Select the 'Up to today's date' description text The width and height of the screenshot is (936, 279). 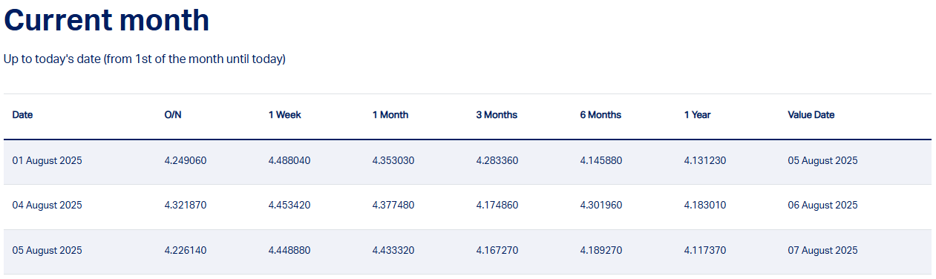pyautogui.click(x=145, y=59)
